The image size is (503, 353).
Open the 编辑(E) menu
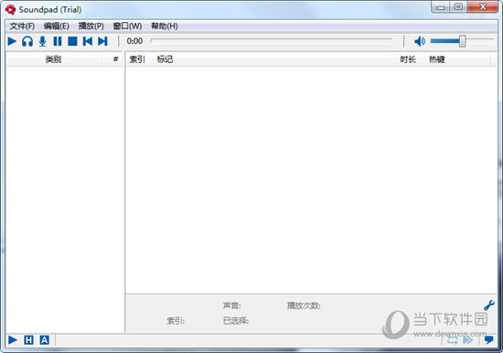point(57,26)
